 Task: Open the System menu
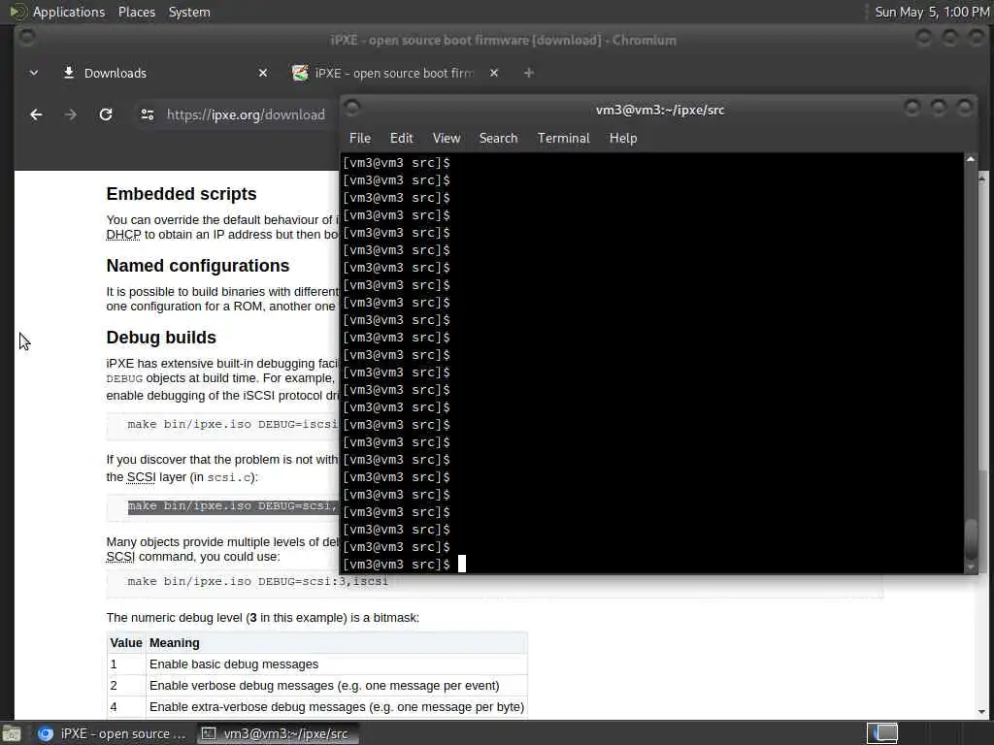[189, 12]
